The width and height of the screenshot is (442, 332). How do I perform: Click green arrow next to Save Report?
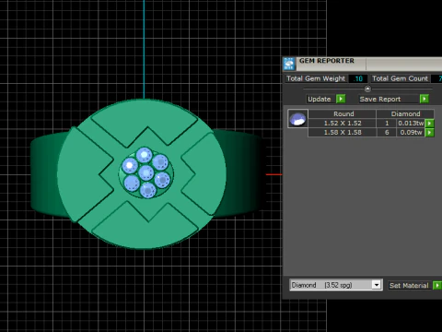click(425, 99)
